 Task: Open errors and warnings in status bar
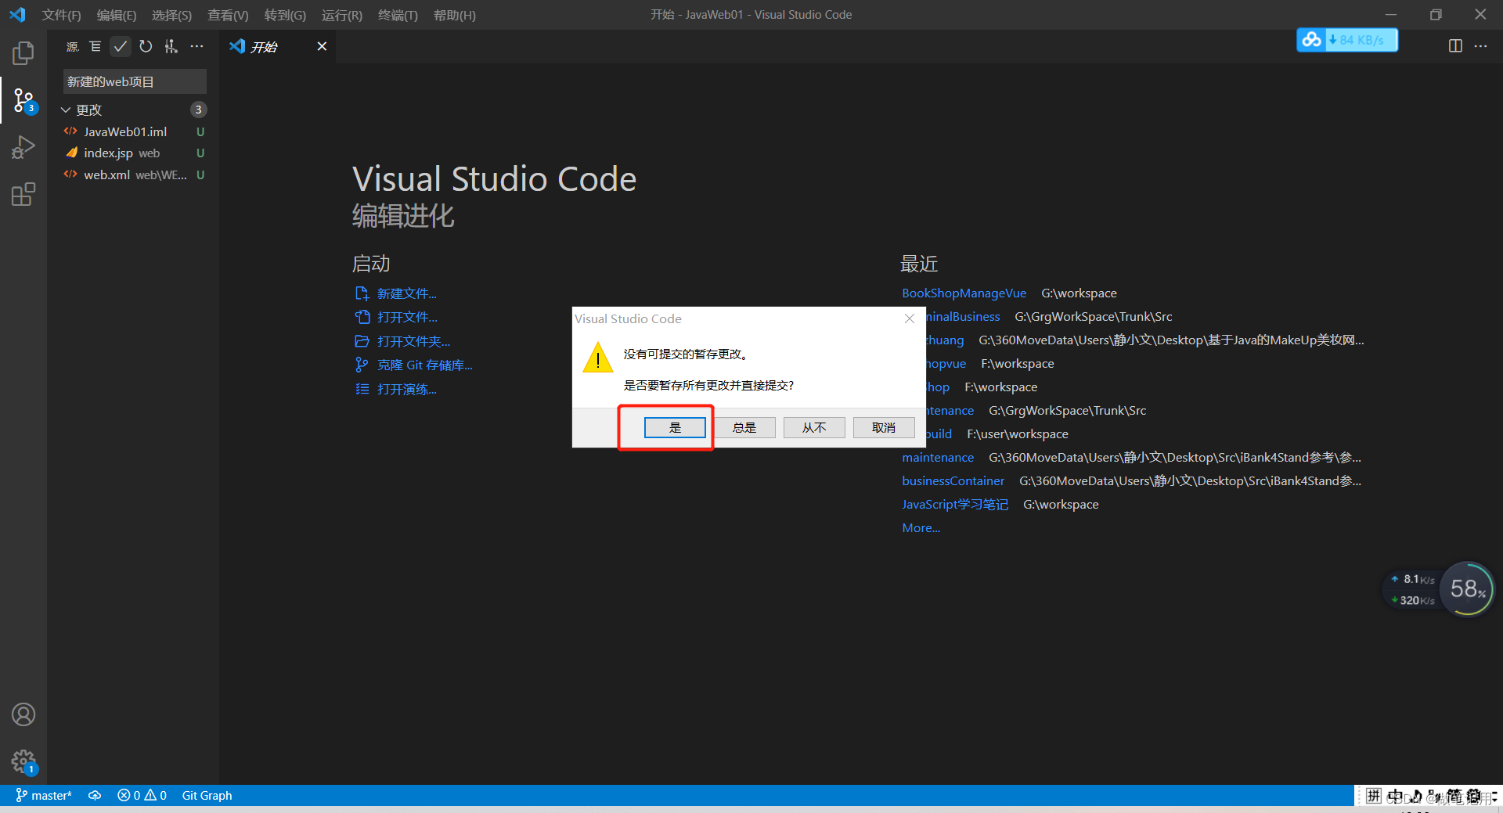(x=142, y=795)
